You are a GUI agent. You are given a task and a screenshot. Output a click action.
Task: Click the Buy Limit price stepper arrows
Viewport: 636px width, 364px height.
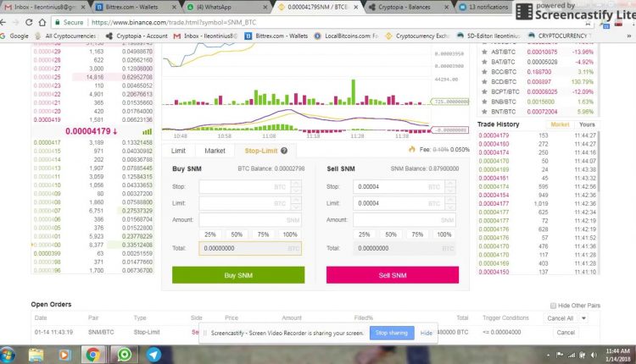pos(296,203)
